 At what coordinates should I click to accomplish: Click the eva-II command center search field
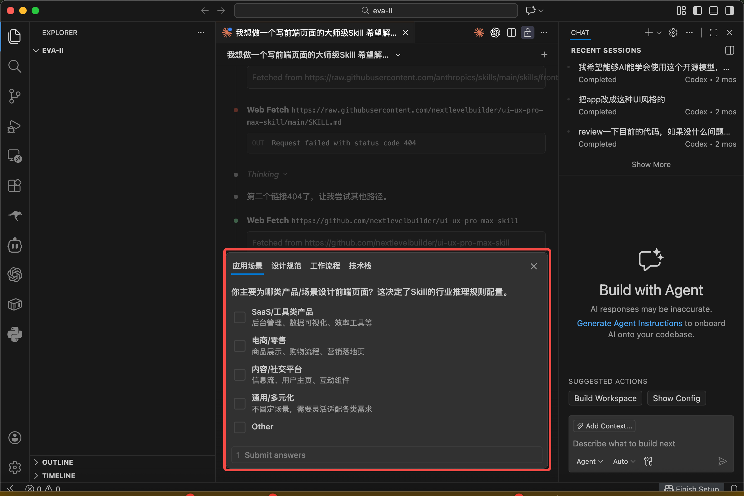coord(376,11)
